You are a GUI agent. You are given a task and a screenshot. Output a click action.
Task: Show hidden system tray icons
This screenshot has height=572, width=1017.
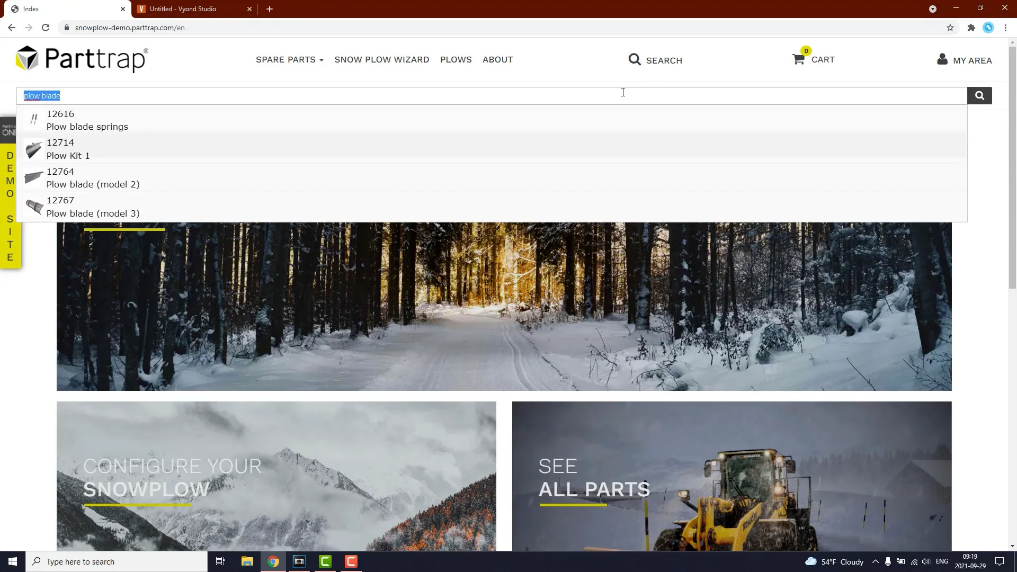(875, 561)
